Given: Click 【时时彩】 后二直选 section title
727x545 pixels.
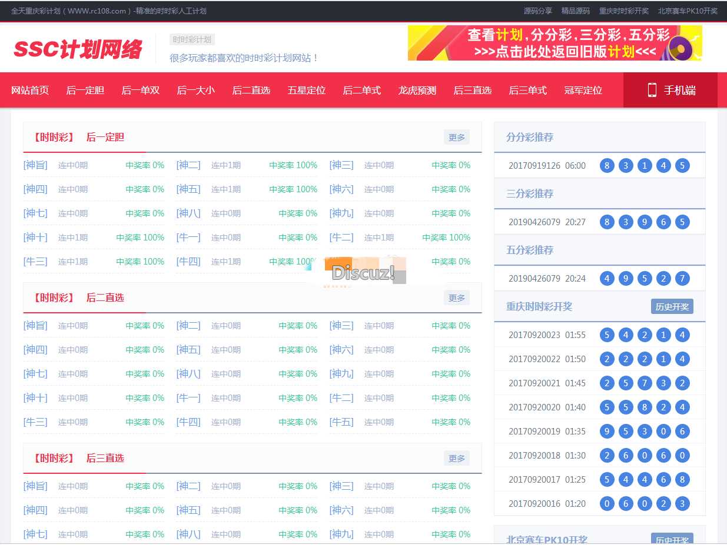Looking at the screenshot, I should click(x=78, y=297).
